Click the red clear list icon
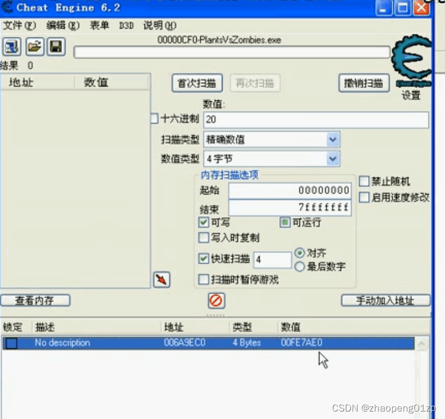Viewport: 445px width, 419px height. [x=216, y=301]
